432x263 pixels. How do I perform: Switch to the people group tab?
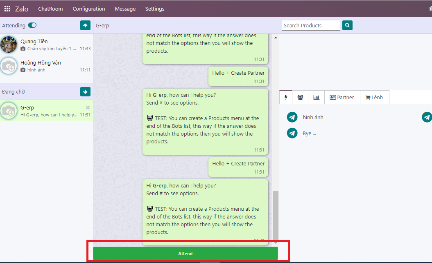coord(300,97)
